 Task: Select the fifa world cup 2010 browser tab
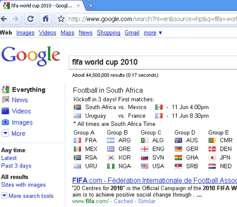coord(42,6)
